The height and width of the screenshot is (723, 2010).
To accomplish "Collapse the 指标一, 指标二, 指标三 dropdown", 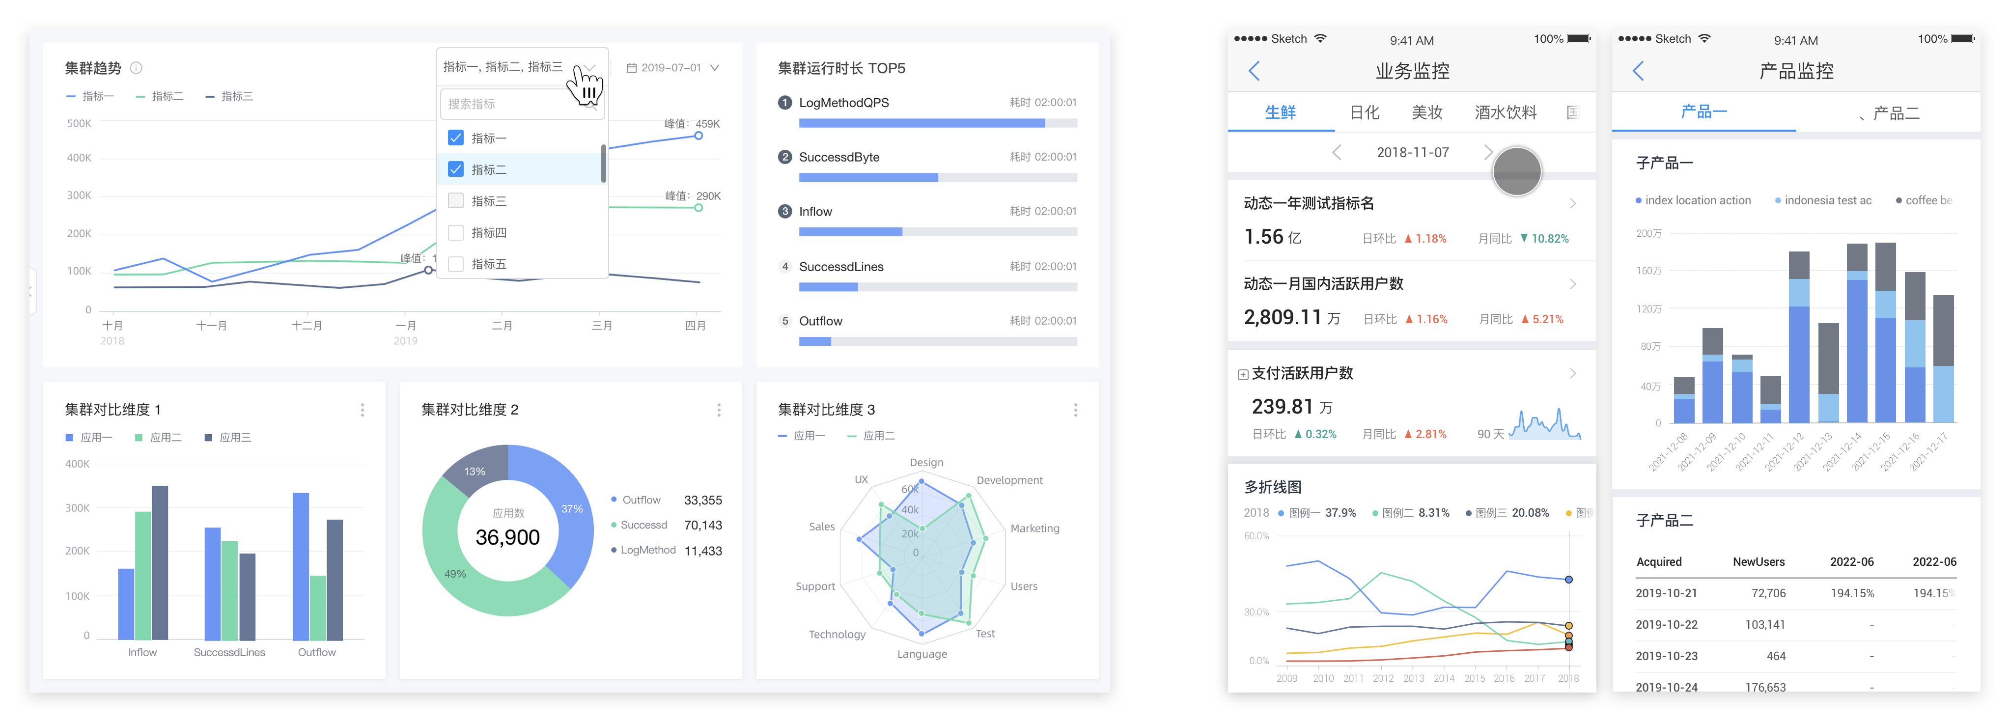I will pyautogui.click(x=591, y=67).
